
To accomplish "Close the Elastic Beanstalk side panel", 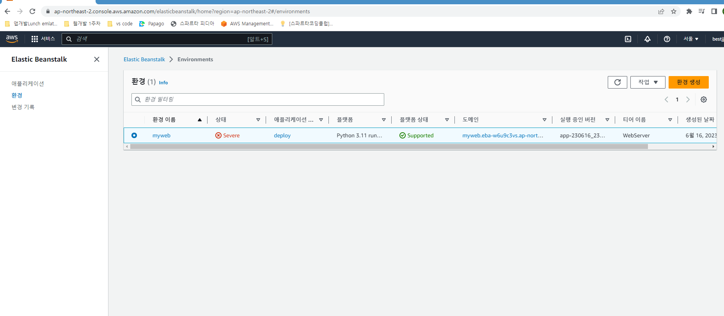I will point(97,59).
